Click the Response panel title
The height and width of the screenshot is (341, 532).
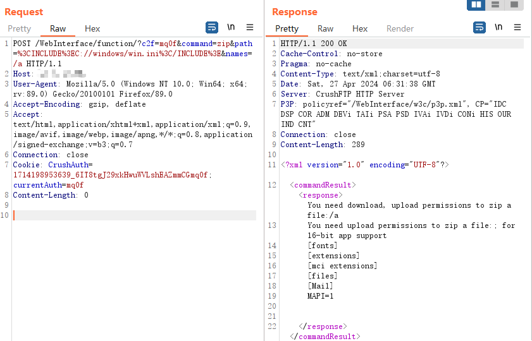tap(295, 12)
